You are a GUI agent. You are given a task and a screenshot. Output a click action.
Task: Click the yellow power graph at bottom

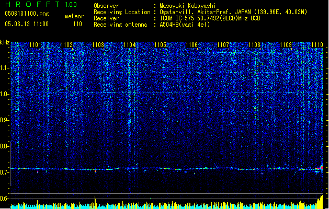pyautogui.click(x=157, y=204)
